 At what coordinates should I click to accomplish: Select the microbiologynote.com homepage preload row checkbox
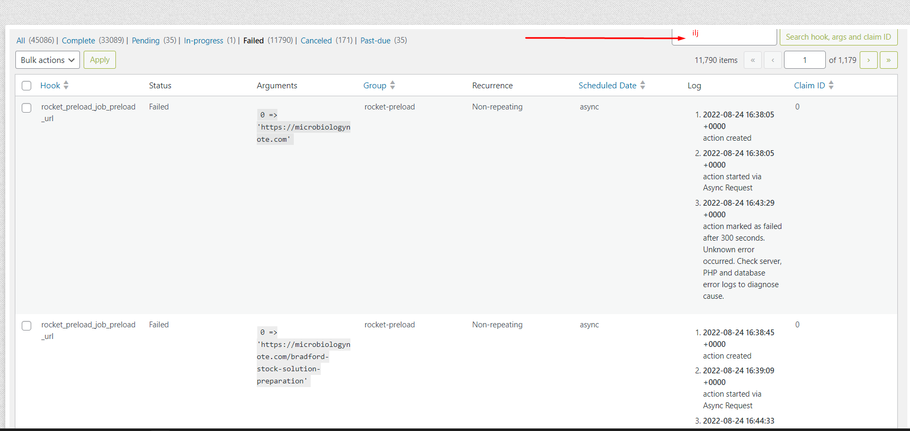point(26,108)
